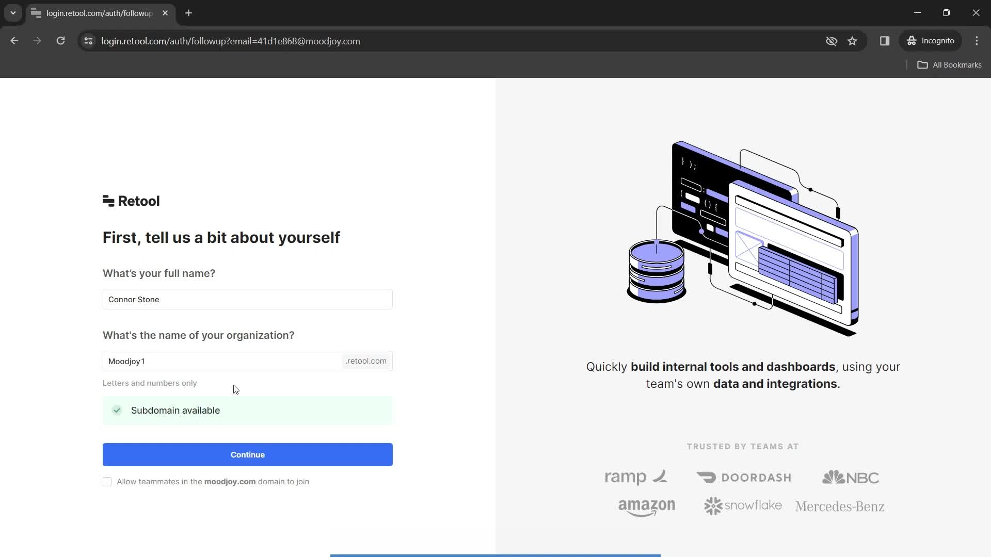Click the camera/screenshot disabled icon
The height and width of the screenshot is (557, 991).
[832, 41]
